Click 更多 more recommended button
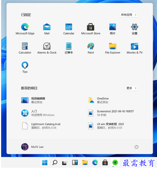The width and height of the screenshot is (157, 172). pos(132,88)
